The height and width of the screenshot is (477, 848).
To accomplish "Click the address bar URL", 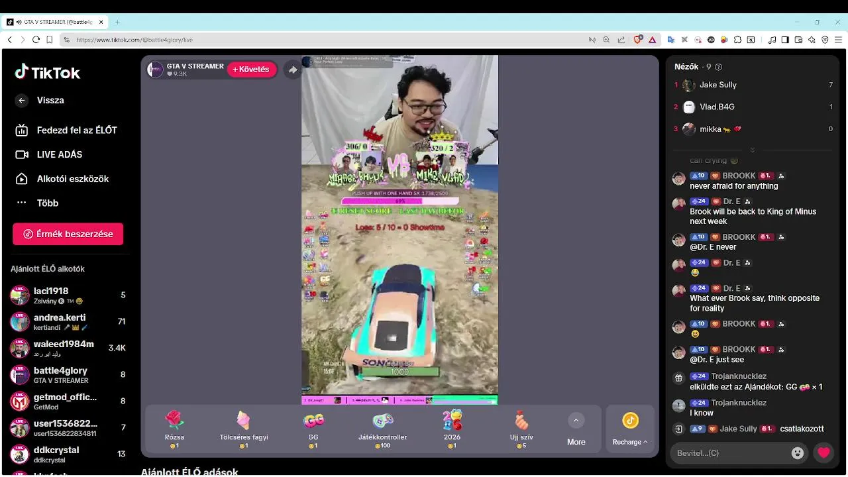I will coord(134,40).
